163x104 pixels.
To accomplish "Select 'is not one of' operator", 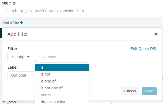I will (62, 88).
